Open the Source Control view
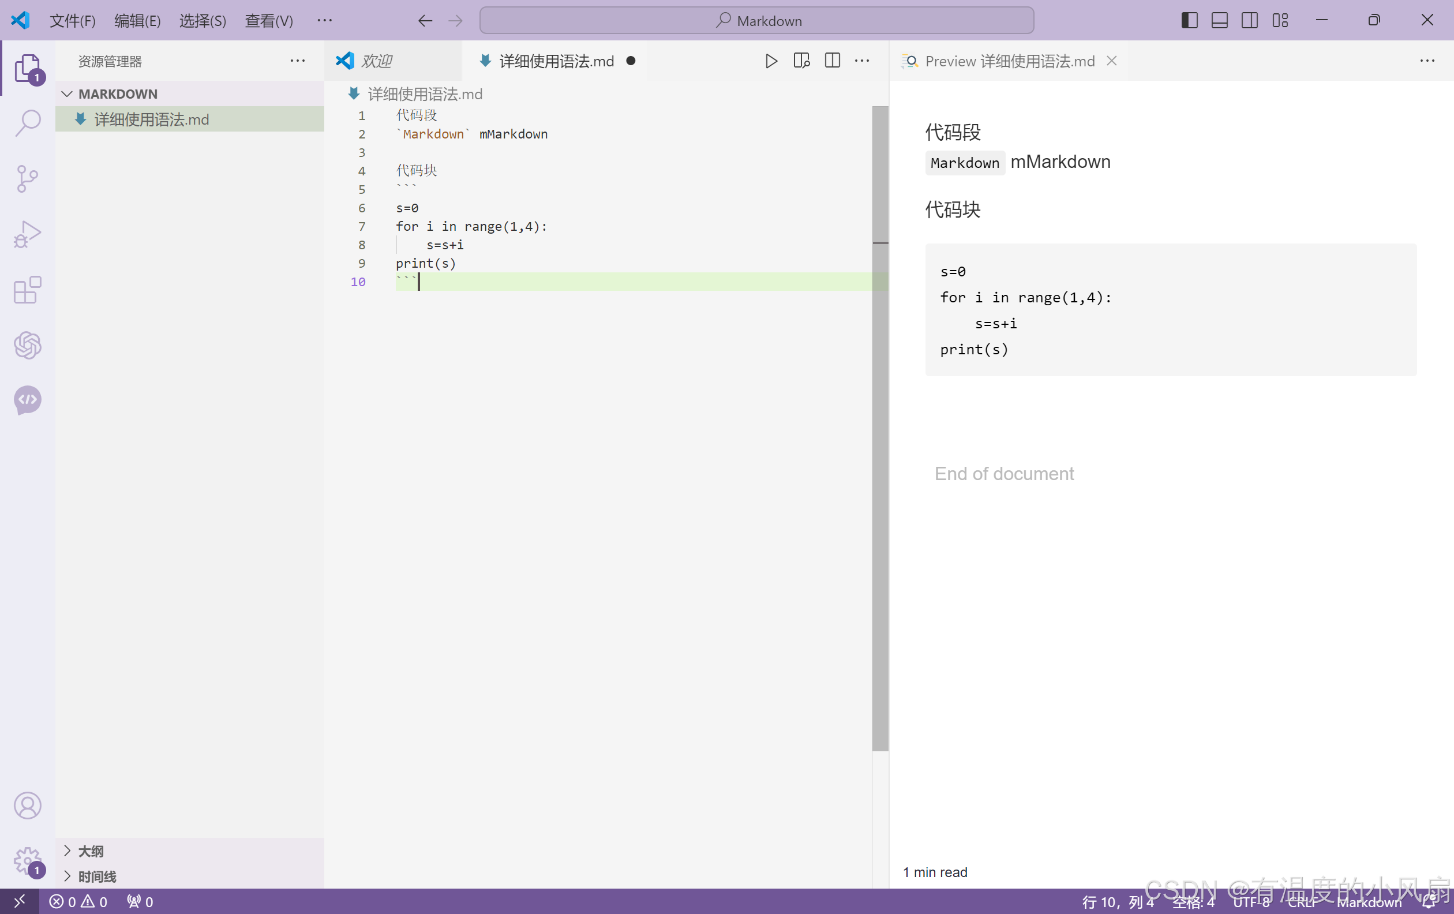The image size is (1454, 914). pyautogui.click(x=28, y=178)
